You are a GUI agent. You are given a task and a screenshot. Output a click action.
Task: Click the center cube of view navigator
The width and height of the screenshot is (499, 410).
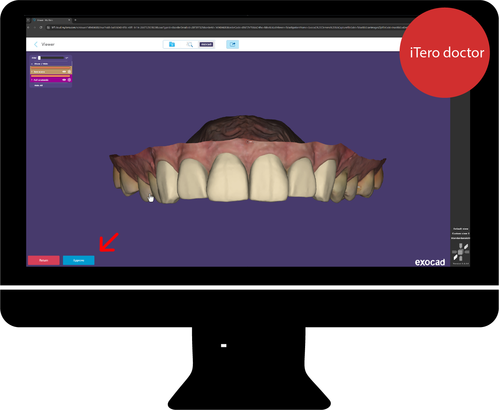coord(461,252)
